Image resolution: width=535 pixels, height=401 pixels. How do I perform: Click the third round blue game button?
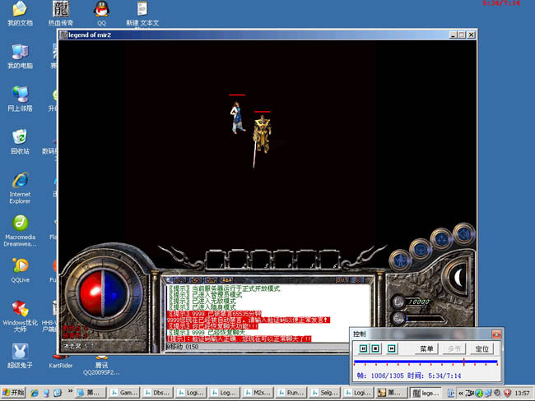tap(441, 239)
